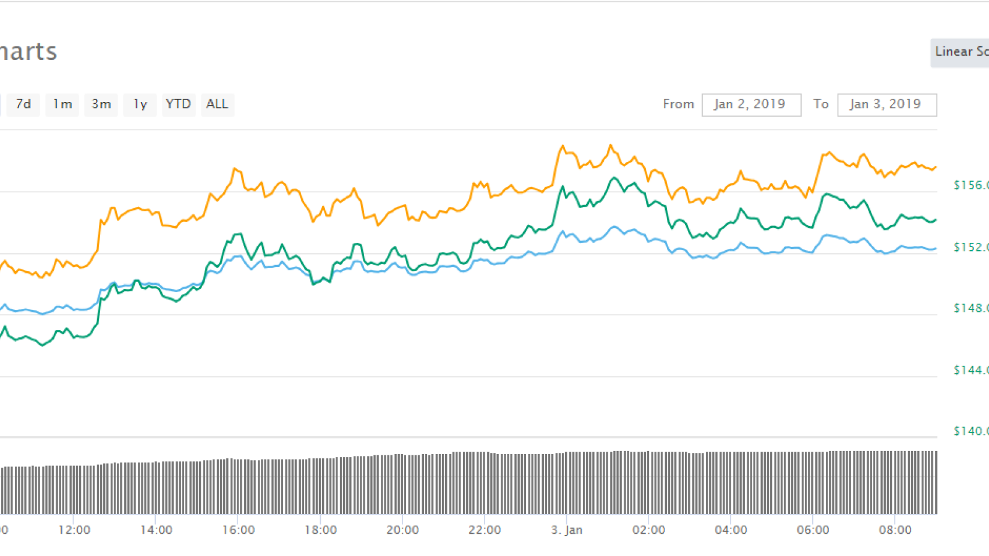The height and width of the screenshot is (556, 989).
Task: Click the 16:00 time axis label
Action: pyautogui.click(x=239, y=530)
